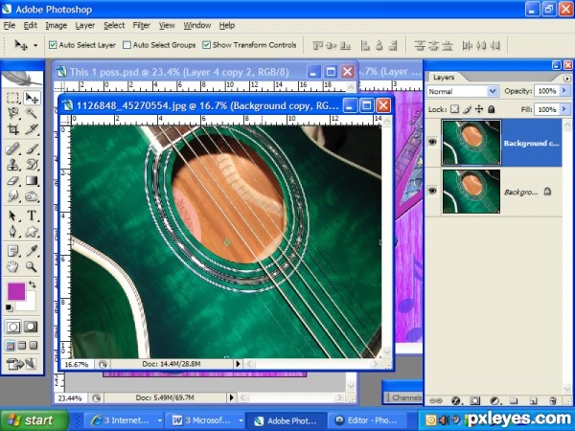Select the Eyedropper tool
Viewport: 575px width, 431px height.
point(32,251)
